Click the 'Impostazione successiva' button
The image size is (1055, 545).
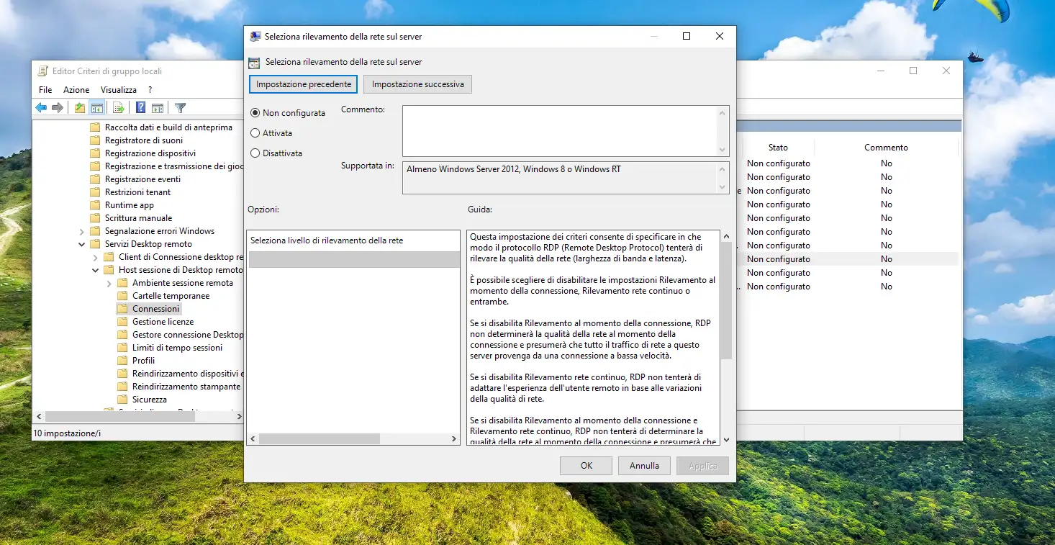click(x=417, y=84)
